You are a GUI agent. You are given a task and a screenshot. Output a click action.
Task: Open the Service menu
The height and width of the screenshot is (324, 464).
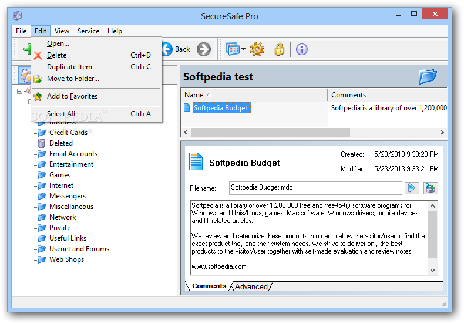click(88, 31)
